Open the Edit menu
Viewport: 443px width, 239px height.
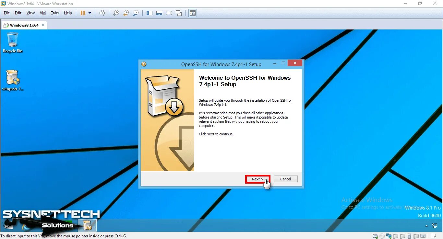point(18,13)
